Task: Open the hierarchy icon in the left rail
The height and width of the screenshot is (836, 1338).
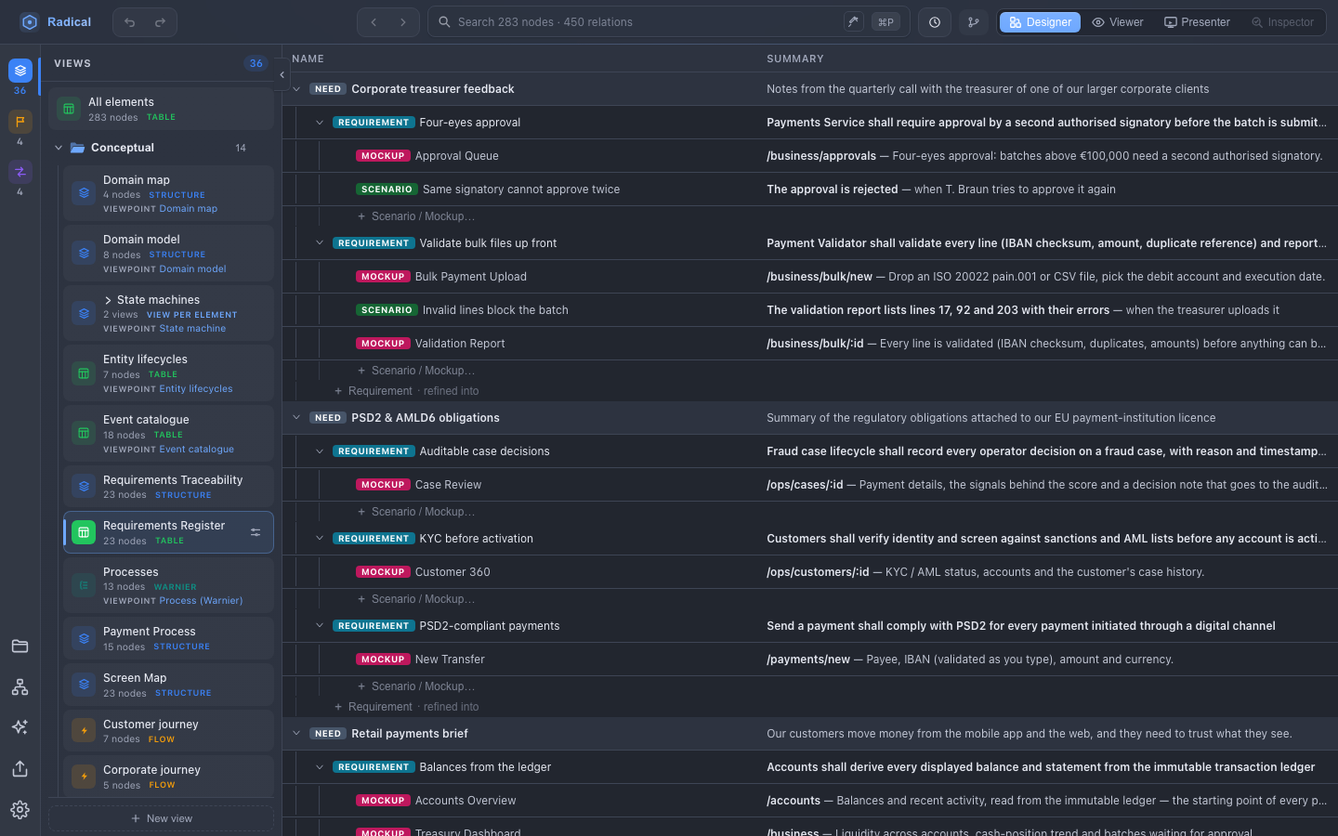Action: point(20,687)
